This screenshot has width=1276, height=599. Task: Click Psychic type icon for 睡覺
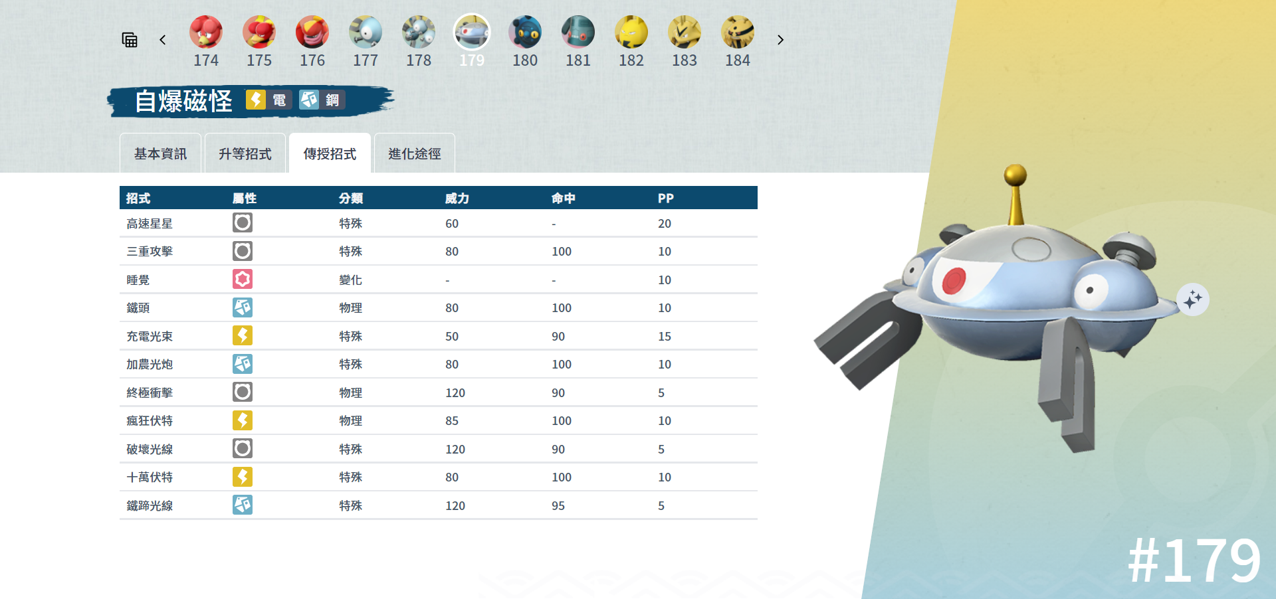[243, 279]
